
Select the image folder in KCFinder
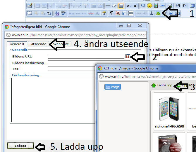tap(113, 87)
